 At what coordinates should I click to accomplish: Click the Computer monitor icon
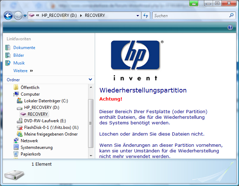[x=16, y=94]
